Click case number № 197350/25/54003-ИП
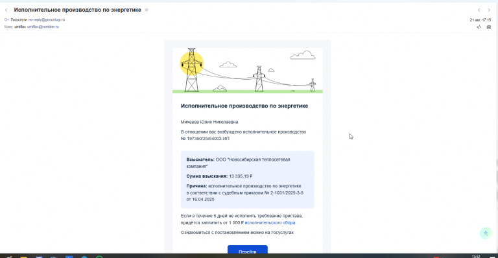 (x=205, y=139)
